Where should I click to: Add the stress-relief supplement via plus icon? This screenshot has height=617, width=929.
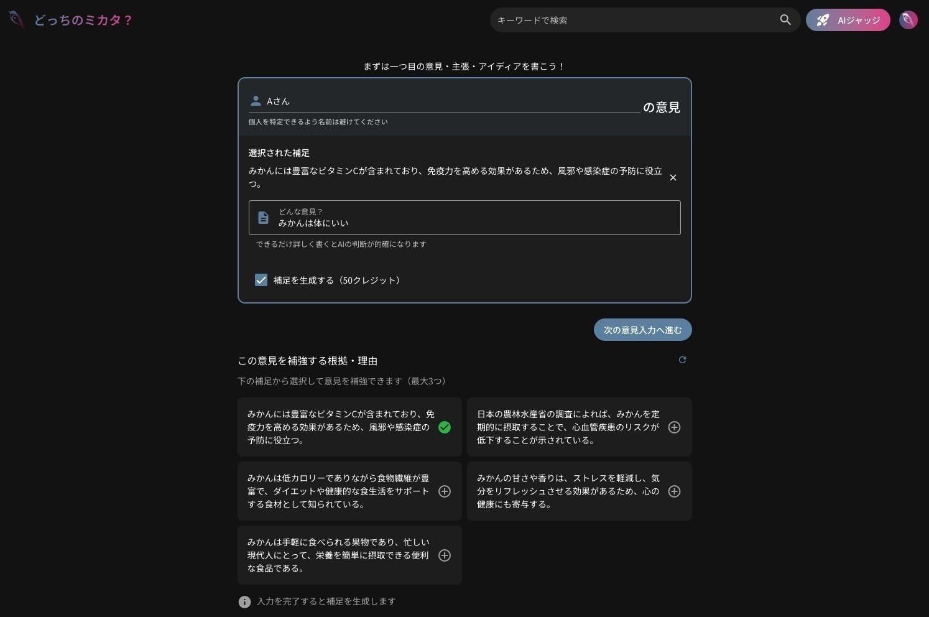pyautogui.click(x=674, y=491)
